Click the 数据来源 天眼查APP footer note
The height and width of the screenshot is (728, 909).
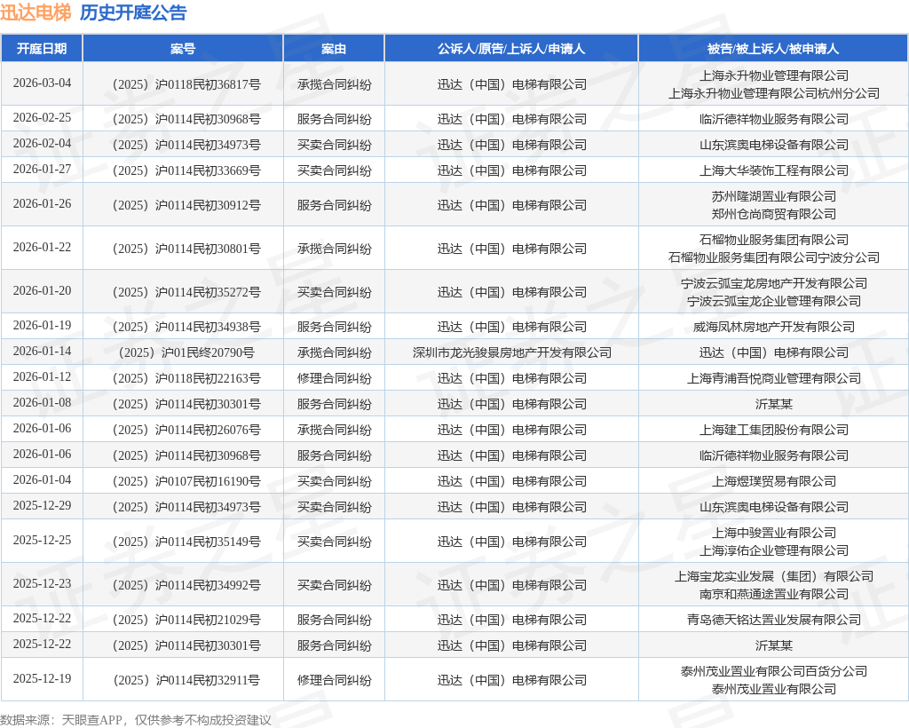pos(136,720)
